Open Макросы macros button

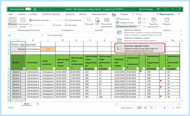point(167,22)
